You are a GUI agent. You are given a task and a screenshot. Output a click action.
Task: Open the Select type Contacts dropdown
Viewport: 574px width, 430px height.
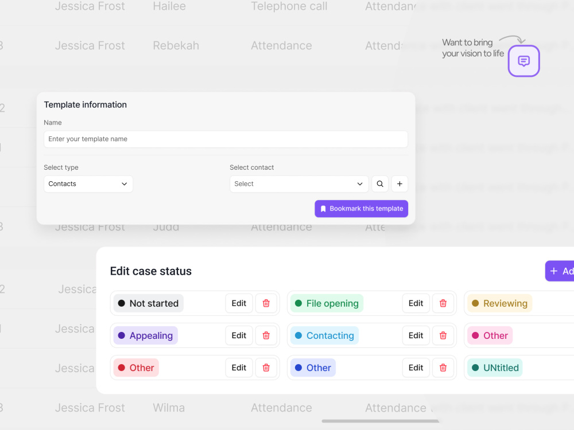(x=88, y=184)
